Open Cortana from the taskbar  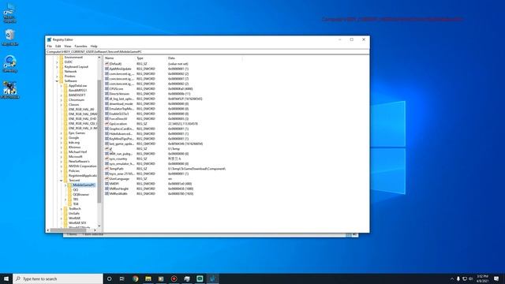(x=109, y=278)
